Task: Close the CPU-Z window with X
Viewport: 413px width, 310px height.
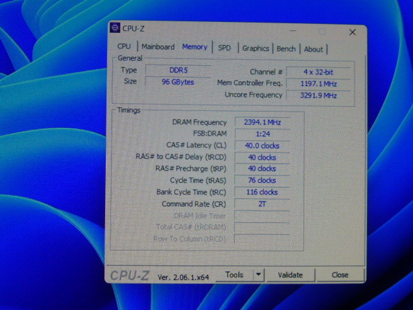Action: pos(352,32)
